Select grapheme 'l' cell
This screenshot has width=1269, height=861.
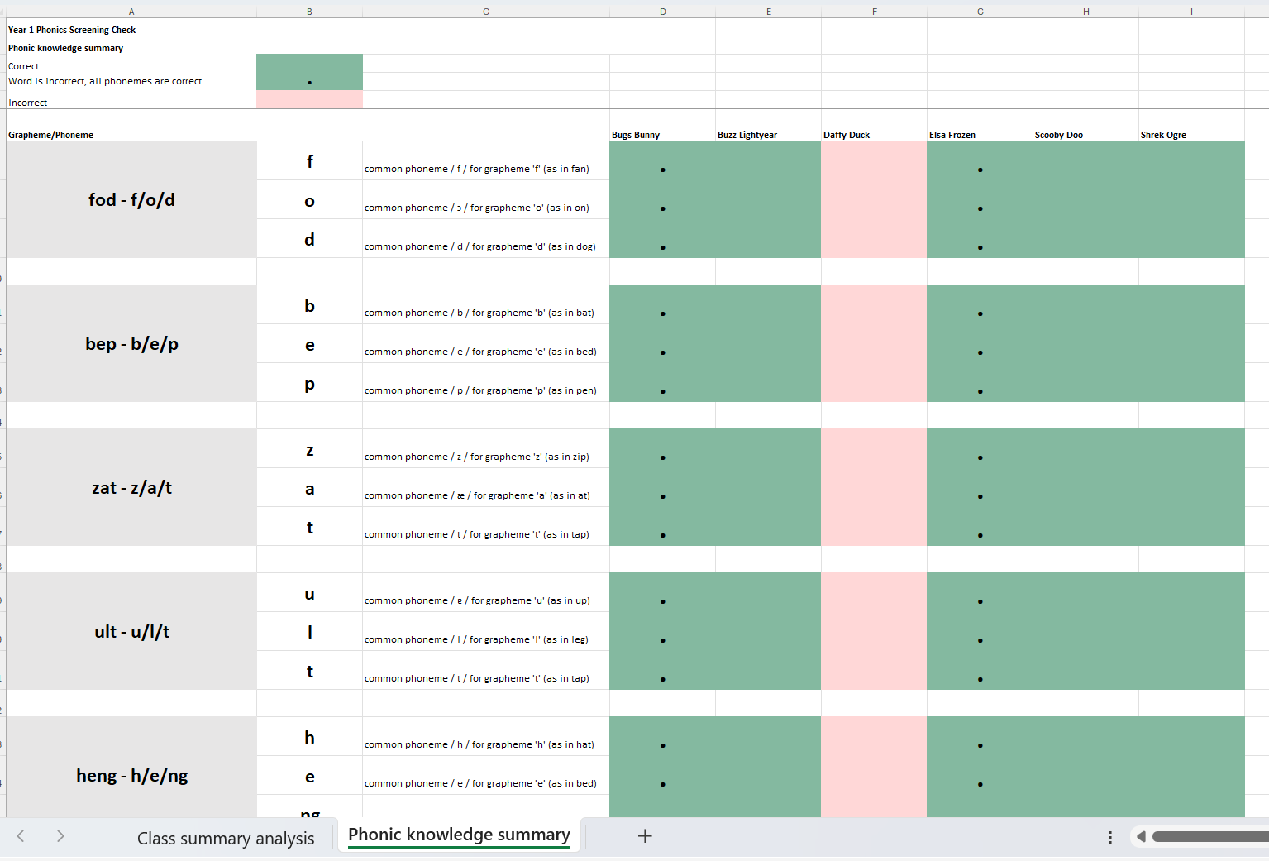coord(309,631)
